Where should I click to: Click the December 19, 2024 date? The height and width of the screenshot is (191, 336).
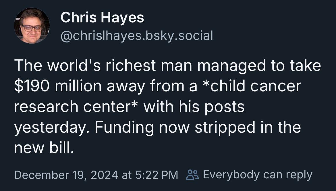coord(66,175)
